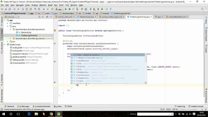Open File Explorer from taskbar
This screenshot has width=208, height=117.
pos(36,114)
